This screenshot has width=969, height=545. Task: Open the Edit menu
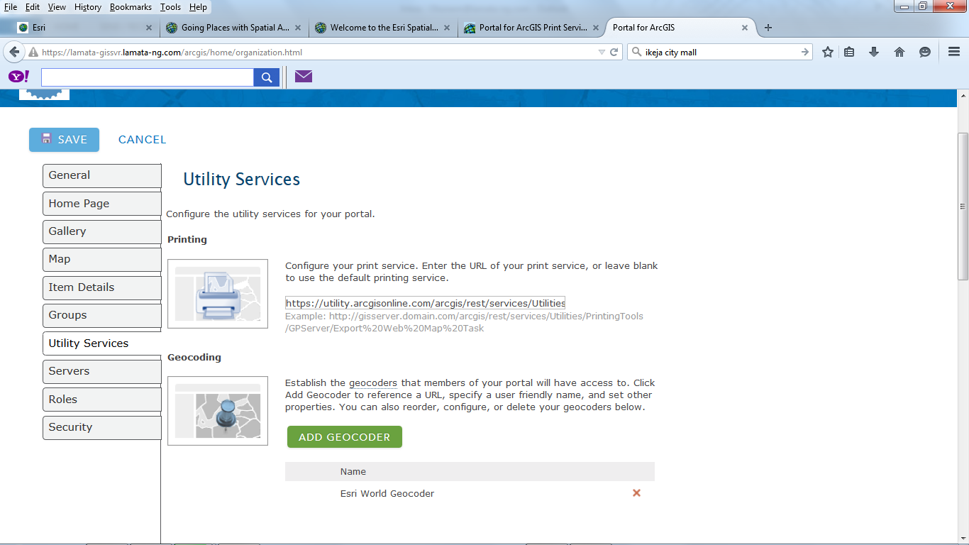pyautogui.click(x=33, y=7)
